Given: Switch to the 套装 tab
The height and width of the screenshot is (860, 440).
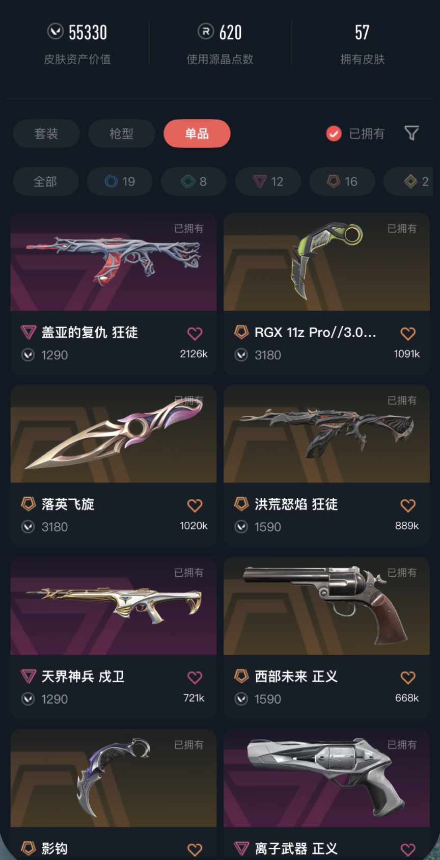Looking at the screenshot, I should (46, 133).
